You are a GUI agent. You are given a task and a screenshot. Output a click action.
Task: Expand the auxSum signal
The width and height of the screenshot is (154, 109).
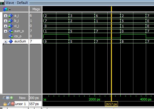tap(5, 41)
